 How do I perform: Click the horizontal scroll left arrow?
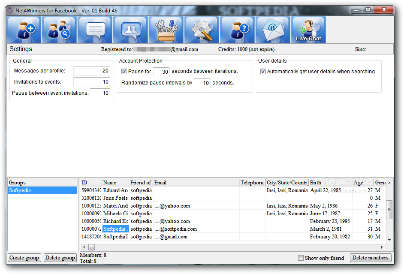pyautogui.click(x=84, y=247)
